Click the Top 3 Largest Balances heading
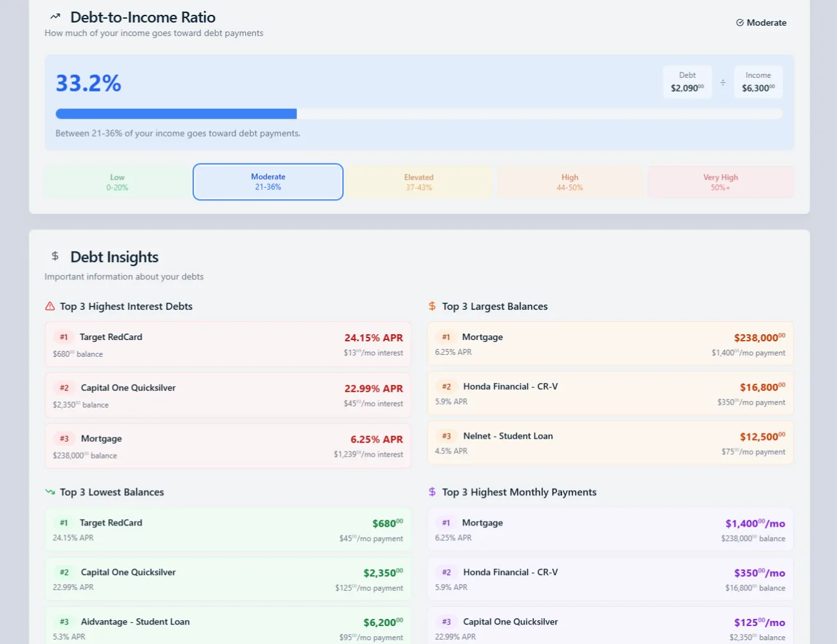This screenshot has width=837, height=644. 494,307
